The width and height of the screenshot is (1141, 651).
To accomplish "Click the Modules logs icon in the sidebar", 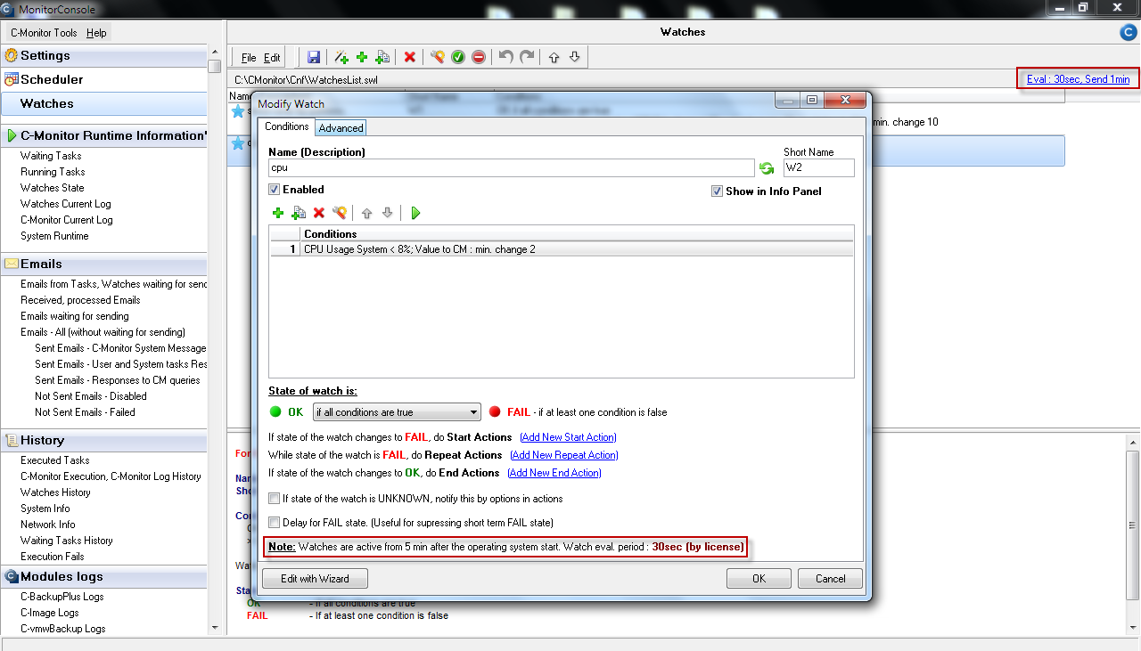I will point(12,576).
